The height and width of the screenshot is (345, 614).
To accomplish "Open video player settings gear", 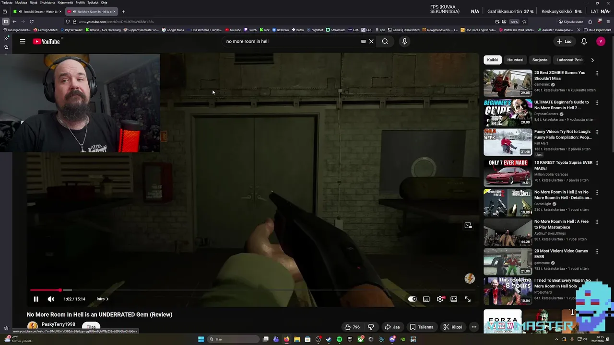I will pos(440,299).
